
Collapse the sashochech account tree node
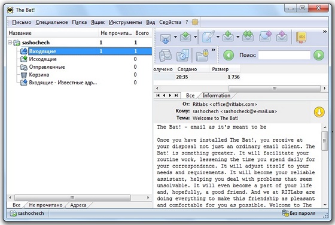tap(10, 42)
